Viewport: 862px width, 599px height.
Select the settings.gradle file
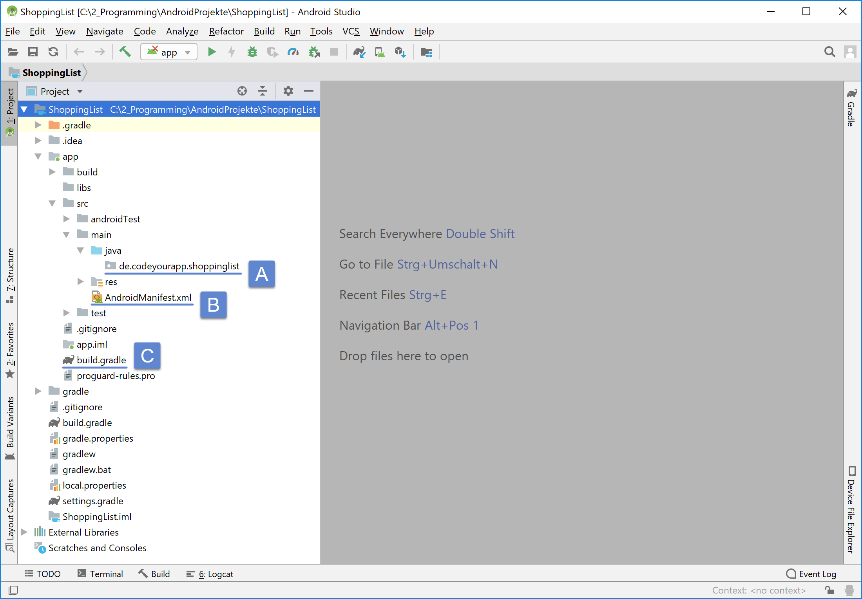click(93, 501)
